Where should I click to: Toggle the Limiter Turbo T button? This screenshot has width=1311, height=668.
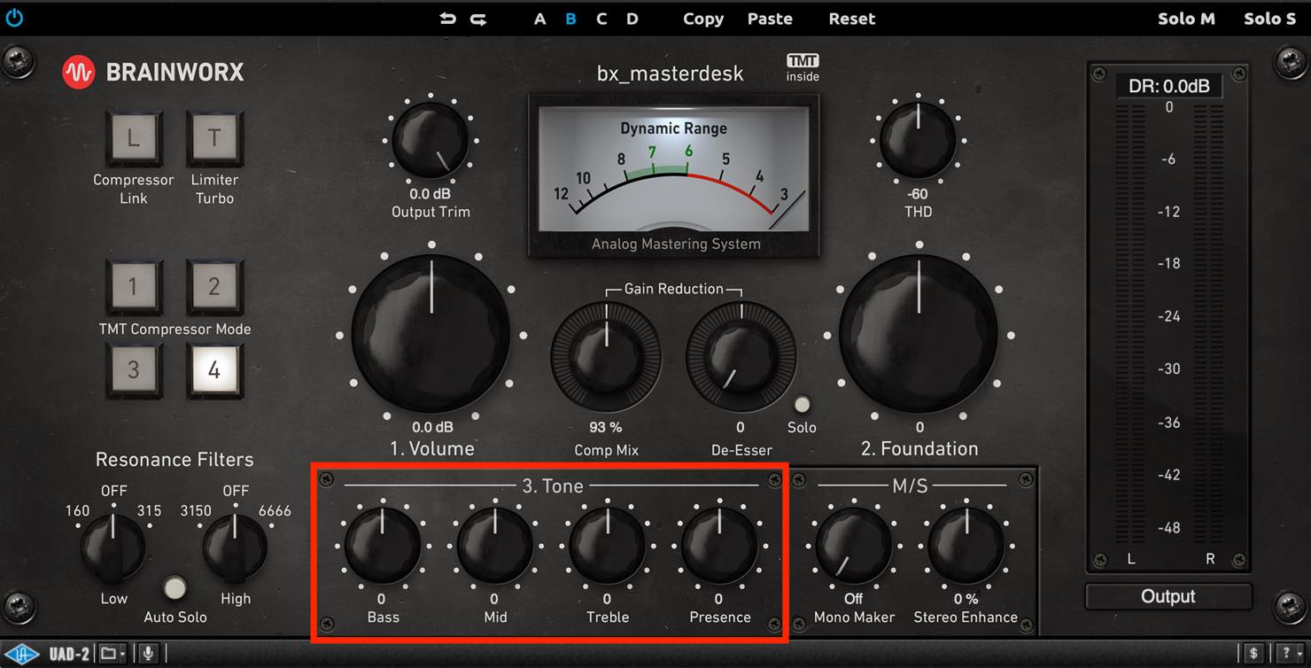coord(214,138)
